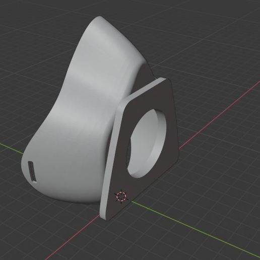Click the red-white 3D cursor
This screenshot has height=260, width=260.
click(x=121, y=196)
